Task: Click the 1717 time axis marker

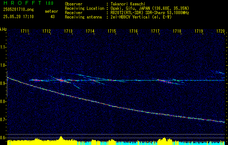Action: coord(155,31)
